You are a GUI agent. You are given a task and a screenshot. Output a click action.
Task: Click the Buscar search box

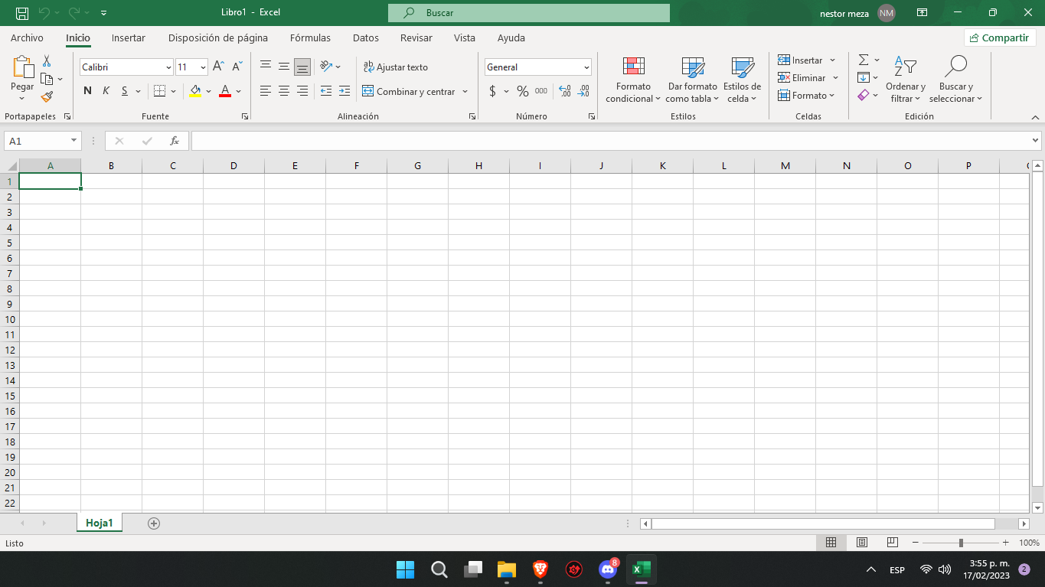click(529, 13)
